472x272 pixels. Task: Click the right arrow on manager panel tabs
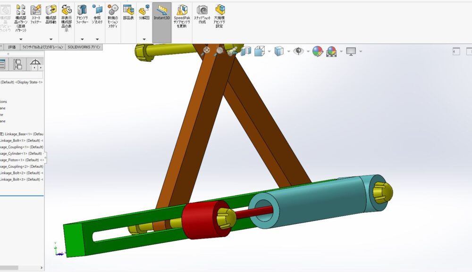pyautogui.click(x=40, y=68)
